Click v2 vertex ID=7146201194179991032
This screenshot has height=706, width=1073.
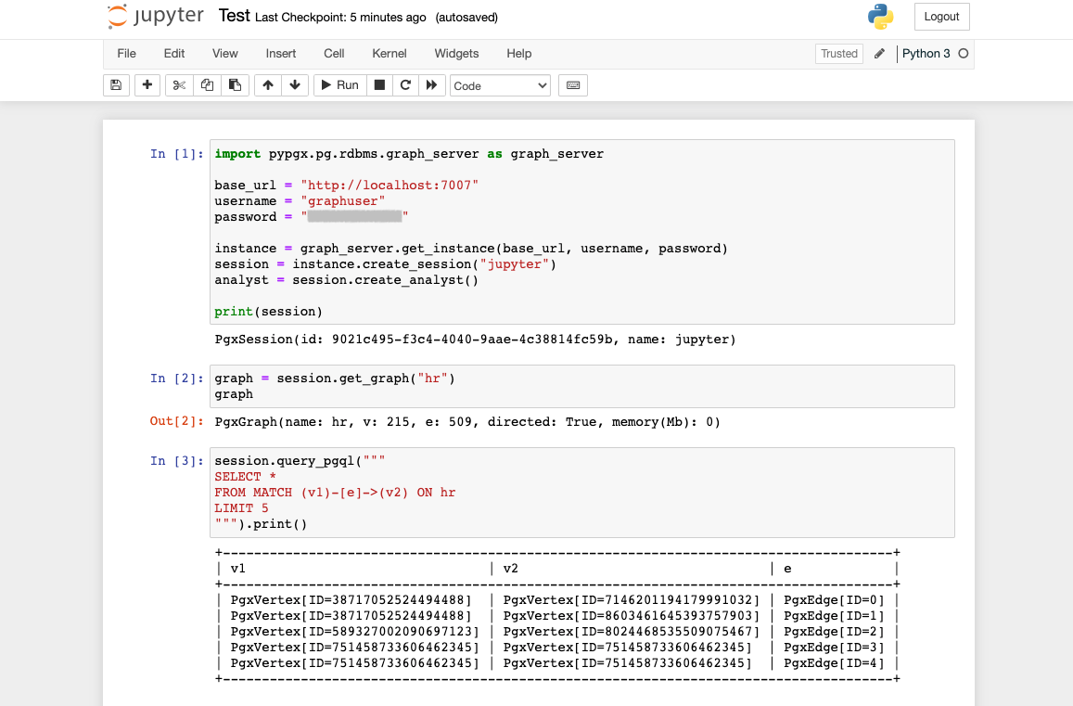coord(632,600)
